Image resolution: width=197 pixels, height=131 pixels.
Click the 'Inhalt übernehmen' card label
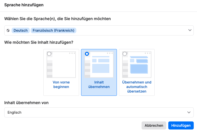tap(99, 84)
